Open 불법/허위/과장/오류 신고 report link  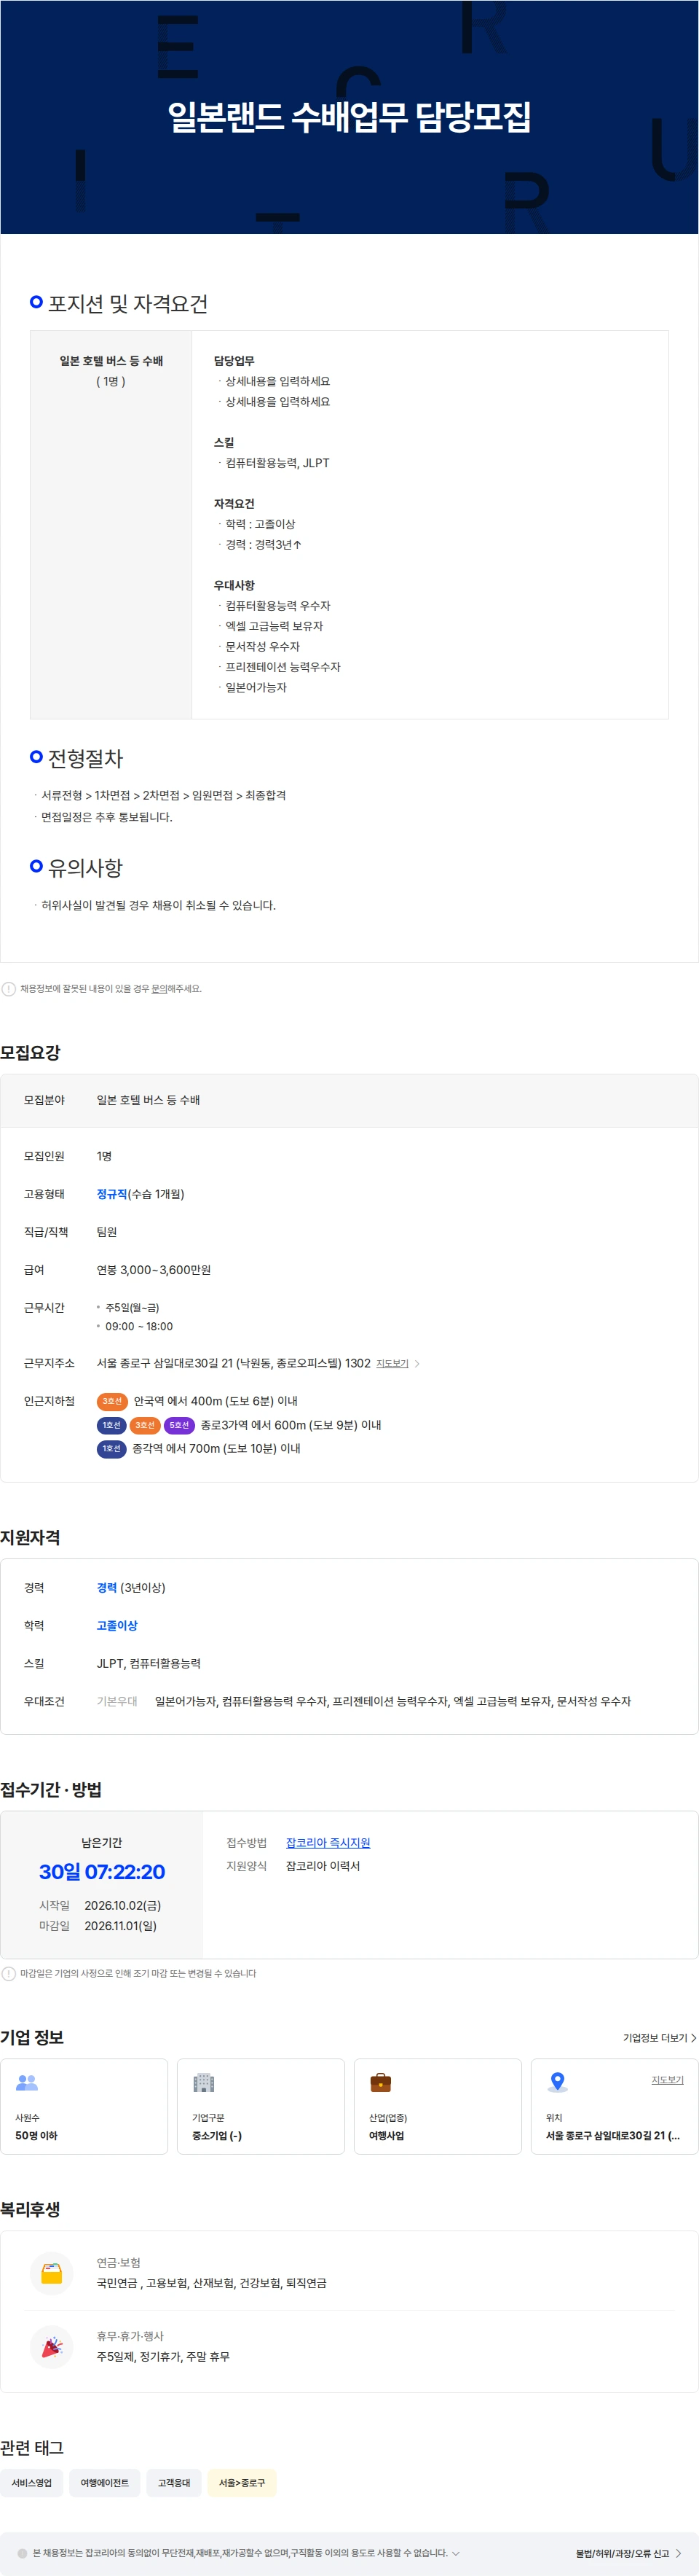[628, 2553]
